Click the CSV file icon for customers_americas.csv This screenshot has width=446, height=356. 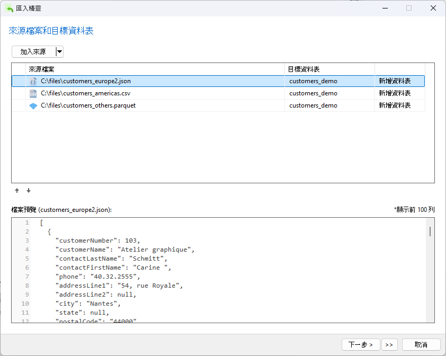coord(33,94)
